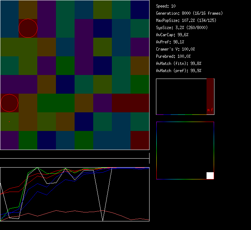The width and height of the screenshot is (251, 230).
Task: Click the SysSize 3.2% statistic
Action: pyautogui.click(x=182, y=28)
